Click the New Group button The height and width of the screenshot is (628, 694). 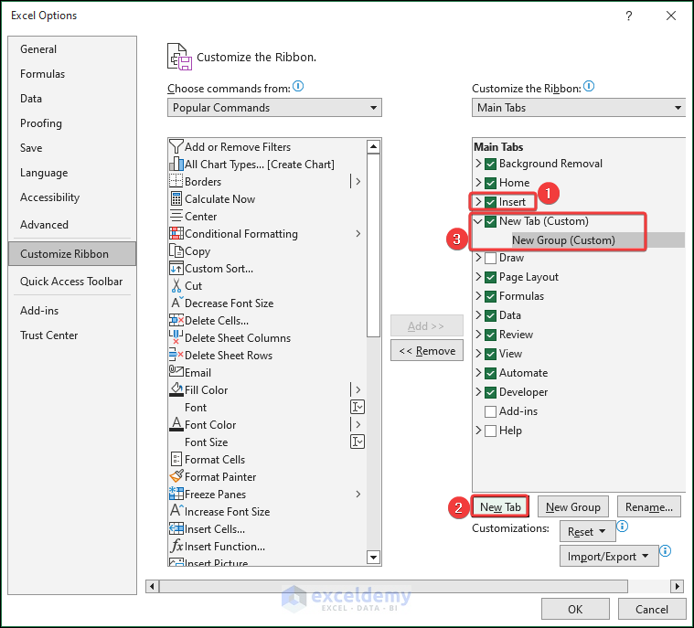[572, 506]
